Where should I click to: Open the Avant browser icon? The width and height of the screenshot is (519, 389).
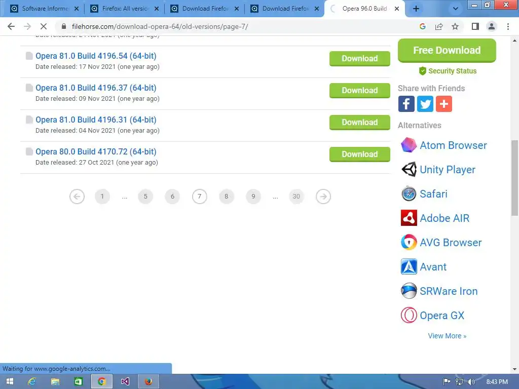pos(409,266)
